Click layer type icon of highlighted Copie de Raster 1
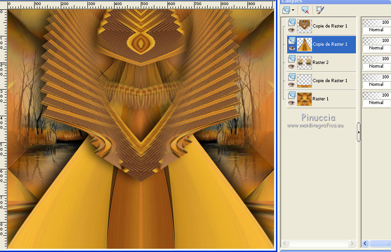 point(292,41)
